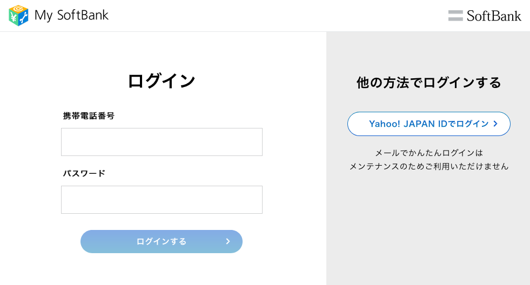Viewport: 530px width, 285px height.
Task: Click the 携帯電話番号 field label
Action: click(89, 116)
